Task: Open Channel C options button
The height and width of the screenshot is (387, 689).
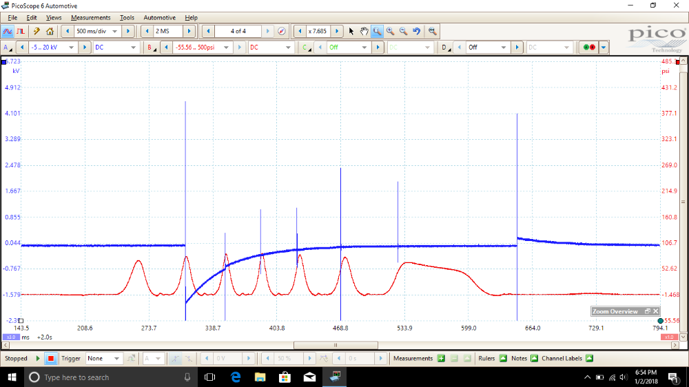Action: point(307,48)
